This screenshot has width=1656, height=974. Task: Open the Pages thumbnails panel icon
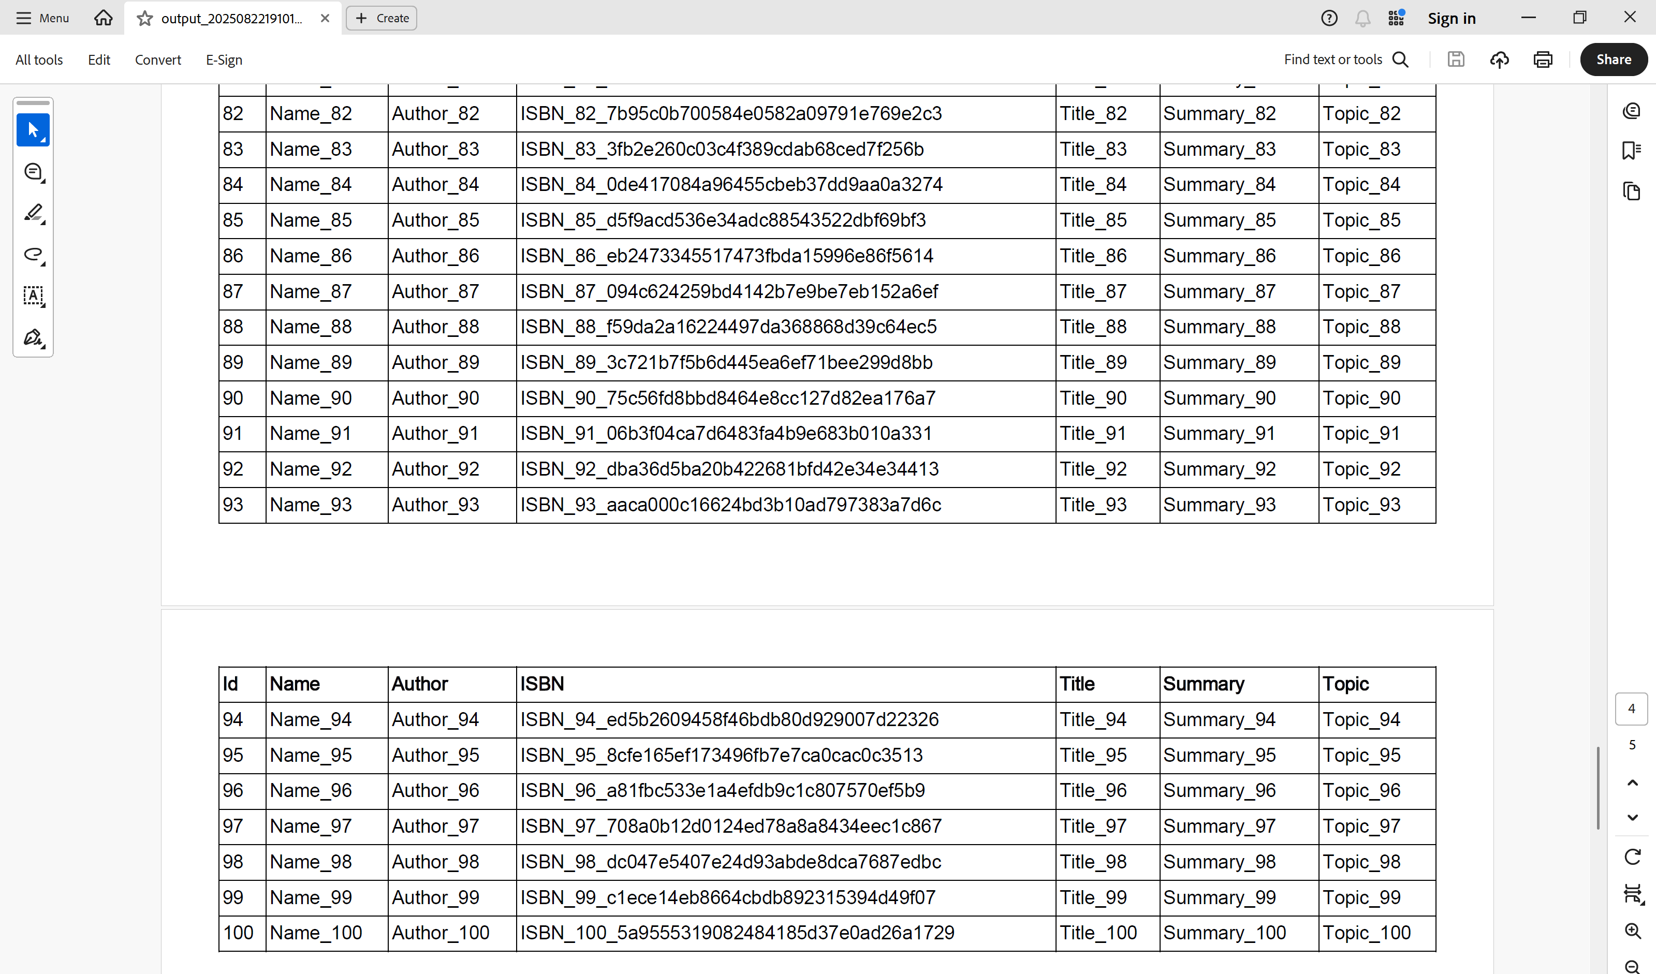(1631, 191)
